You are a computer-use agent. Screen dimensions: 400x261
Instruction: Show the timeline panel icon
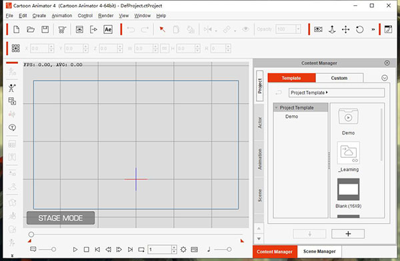coord(194,250)
